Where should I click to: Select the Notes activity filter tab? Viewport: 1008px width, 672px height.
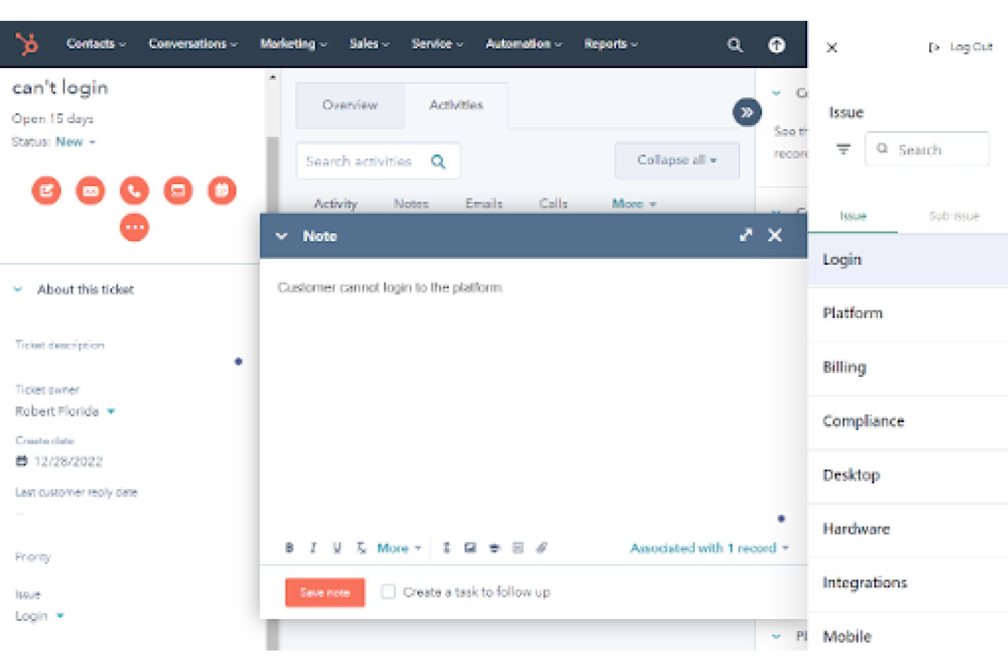pos(411,204)
